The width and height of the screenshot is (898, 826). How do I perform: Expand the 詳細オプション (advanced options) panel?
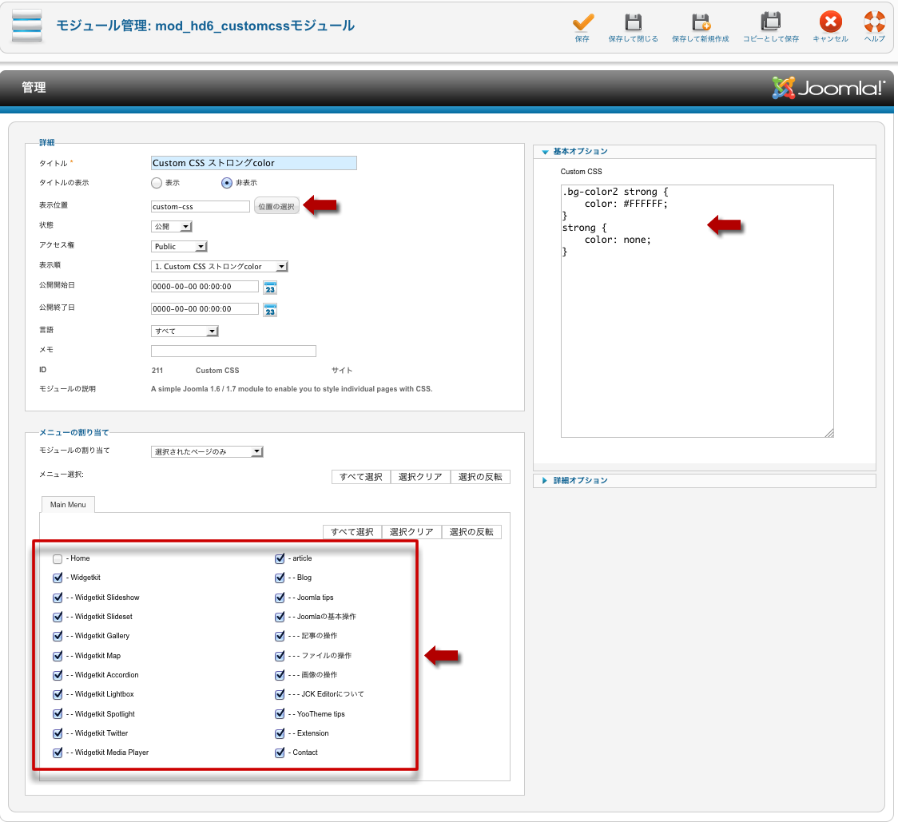(580, 481)
